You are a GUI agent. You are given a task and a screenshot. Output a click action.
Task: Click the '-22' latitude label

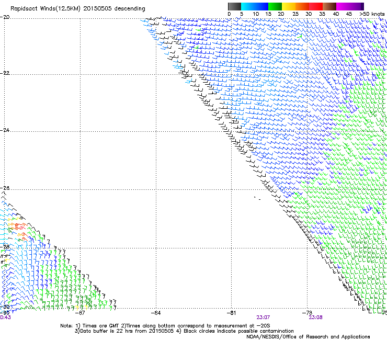coord(5,73)
